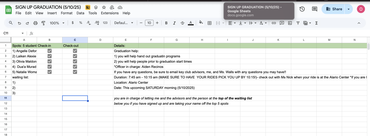
Task: Open the text color picker
Action: tap(190, 23)
